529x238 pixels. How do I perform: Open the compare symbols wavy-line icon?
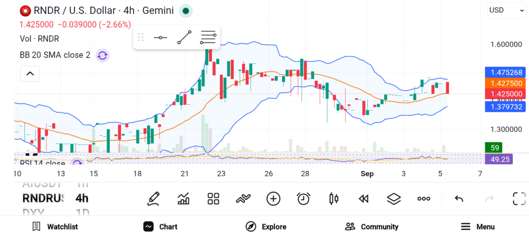coord(243,199)
